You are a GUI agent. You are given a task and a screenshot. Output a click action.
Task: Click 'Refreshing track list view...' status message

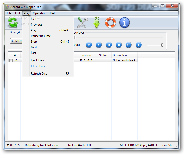click(43, 145)
